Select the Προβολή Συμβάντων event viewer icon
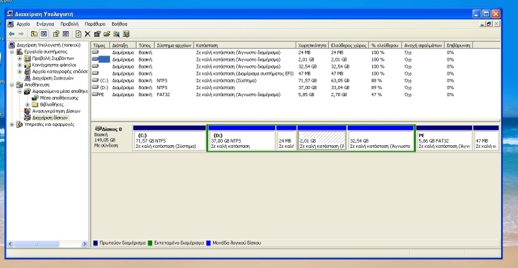The width and height of the screenshot is (518, 268). click(27, 58)
